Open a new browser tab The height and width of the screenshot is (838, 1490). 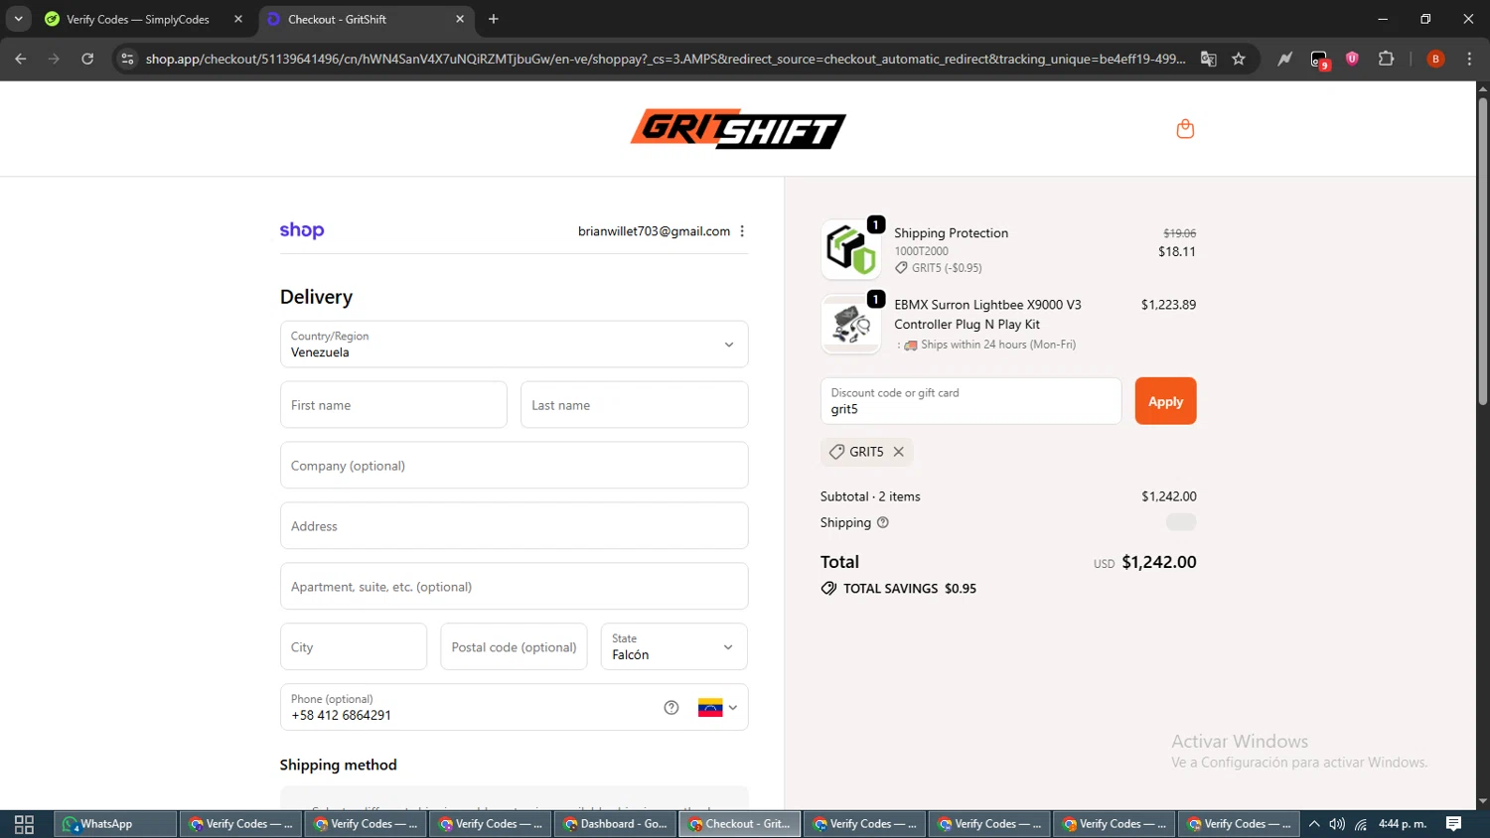(x=494, y=19)
